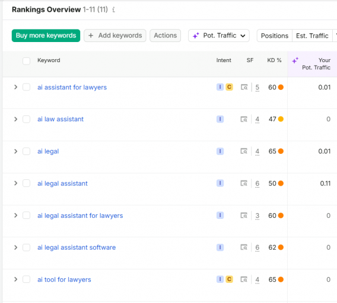
Task: Open SERP features icon for ai legal assistant software
Action: click(244, 247)
